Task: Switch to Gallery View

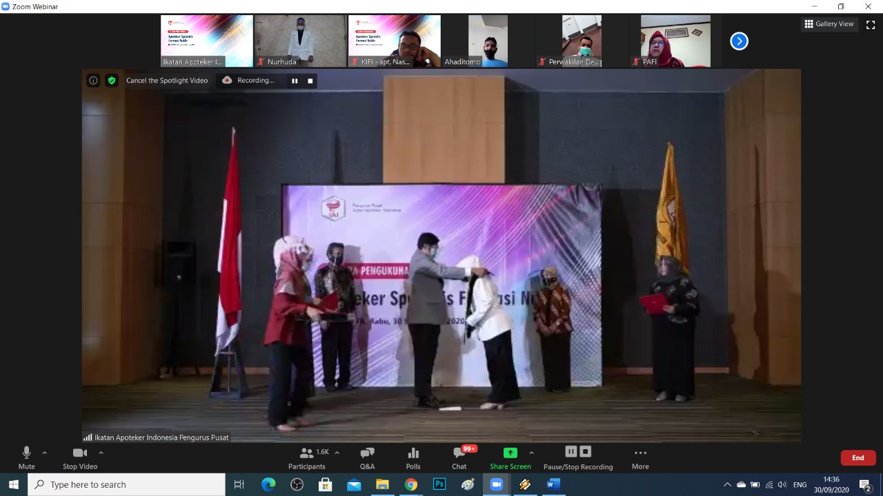Action: pyautogui.click(x=829, y=24)
